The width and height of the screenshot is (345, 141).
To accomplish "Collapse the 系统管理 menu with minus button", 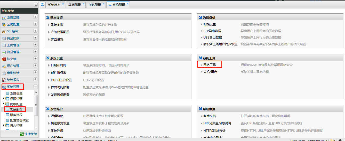I will (x=35, y=87).
